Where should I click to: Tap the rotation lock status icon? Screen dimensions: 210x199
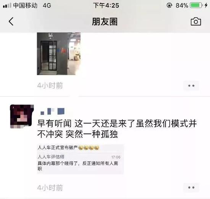coord(169,5)
